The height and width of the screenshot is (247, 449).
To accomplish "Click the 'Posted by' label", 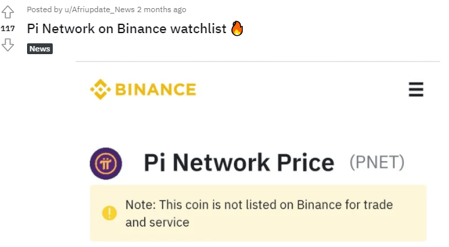I will click(x=45, y=9).
